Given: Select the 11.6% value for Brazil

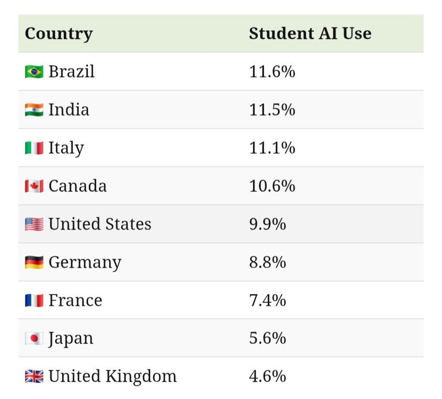Looking at the screenshot, I should click(x=272, y=72).
